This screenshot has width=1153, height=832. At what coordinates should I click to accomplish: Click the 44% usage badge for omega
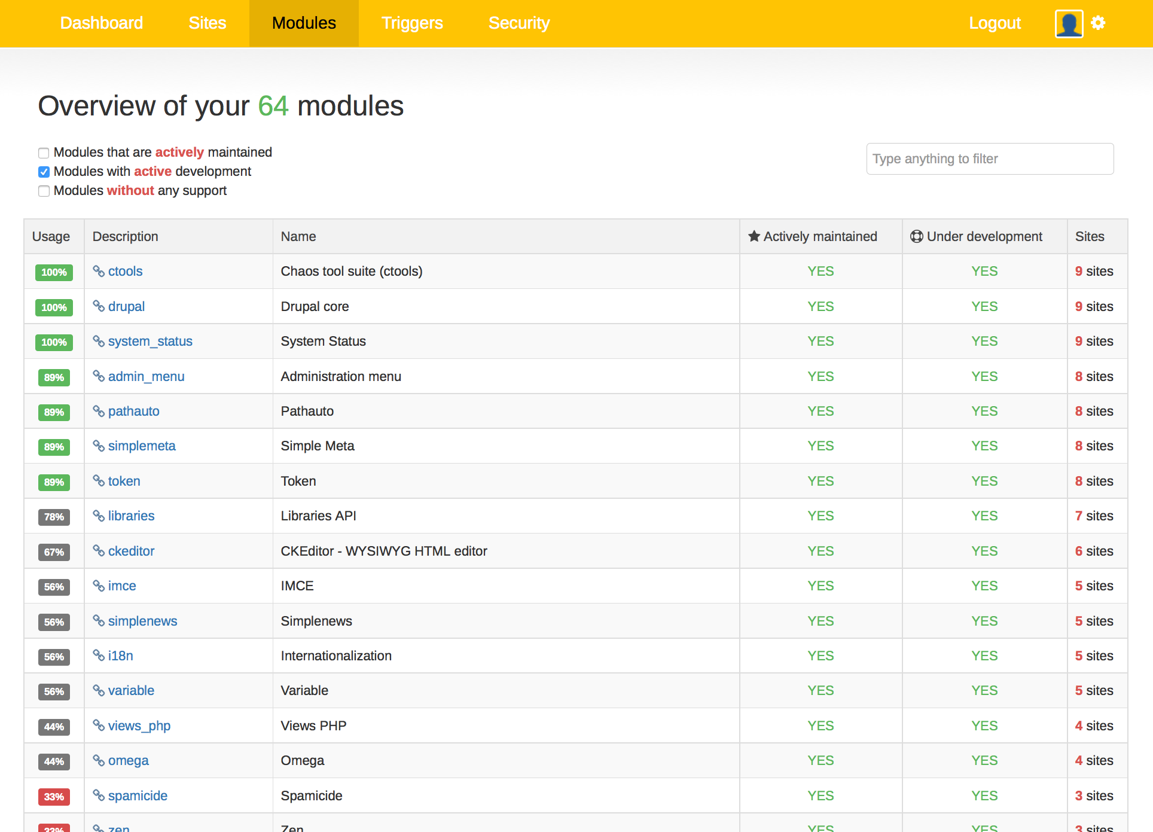click(54, 761)
